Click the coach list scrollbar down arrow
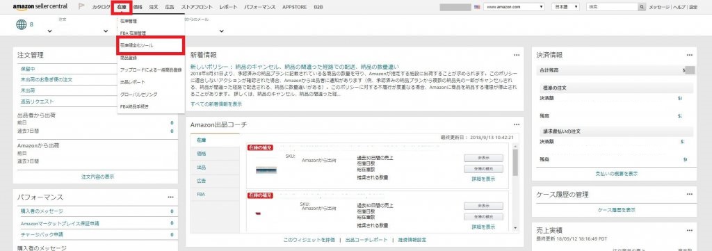 tap(515, 228)
